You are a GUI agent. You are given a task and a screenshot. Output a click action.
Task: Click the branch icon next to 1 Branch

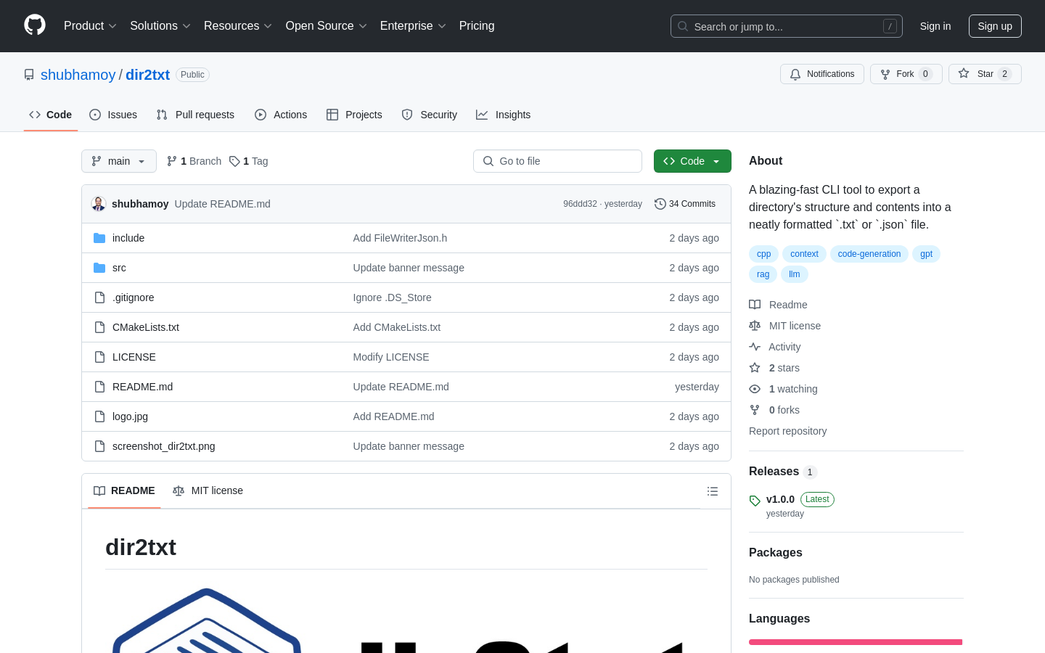[172, 161]
